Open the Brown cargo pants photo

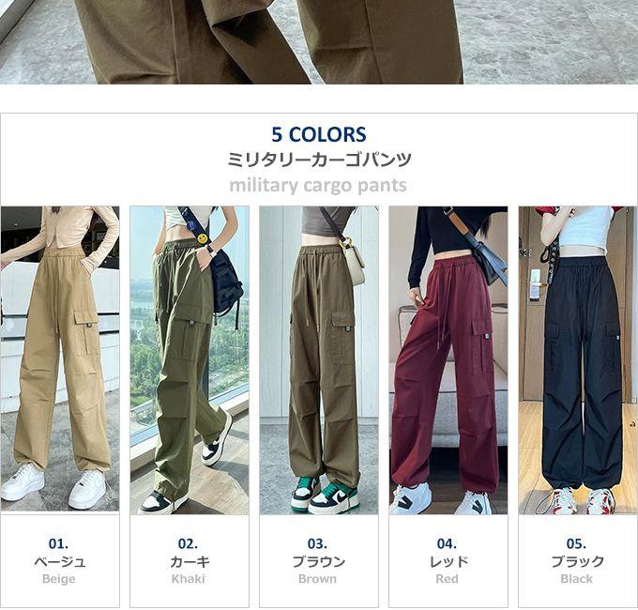(319, 360)
